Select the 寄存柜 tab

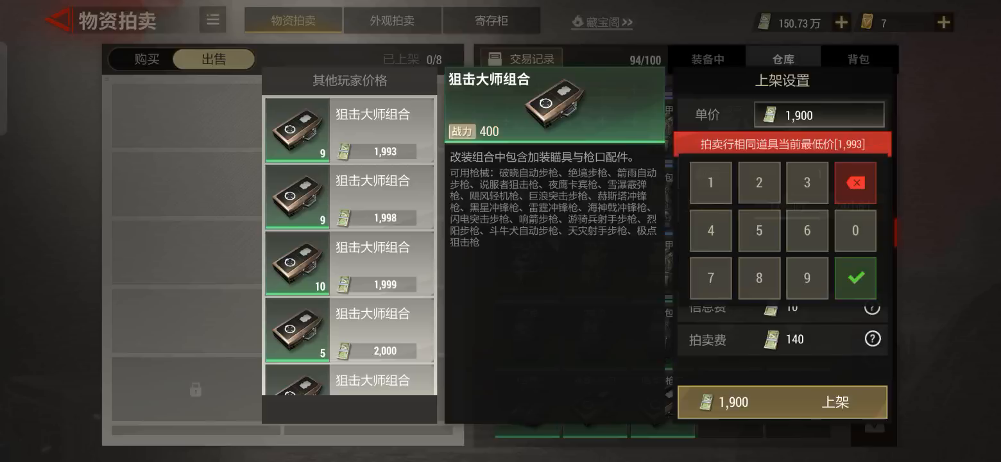[492, 21]
